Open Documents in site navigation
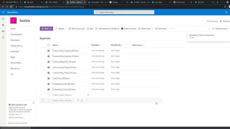Image resolution: width=230 pixels, height=129 pixels. click(x=15, y=40)
